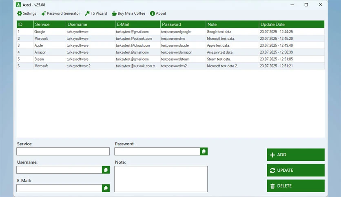Sort by the E-Mail column header
Viewport: 341px width, 197px height.
(x=137, y=24)
